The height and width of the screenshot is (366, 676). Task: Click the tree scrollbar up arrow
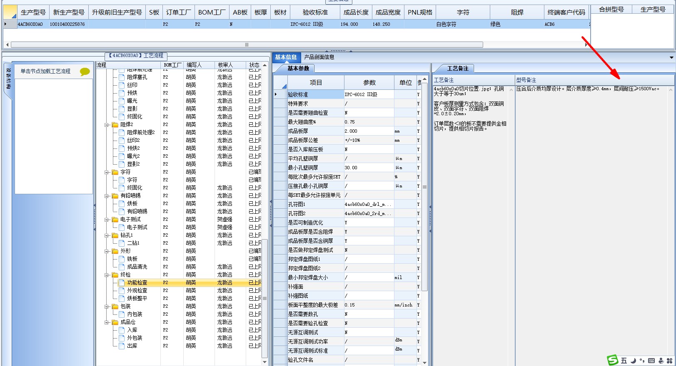[x=264, y=65]
